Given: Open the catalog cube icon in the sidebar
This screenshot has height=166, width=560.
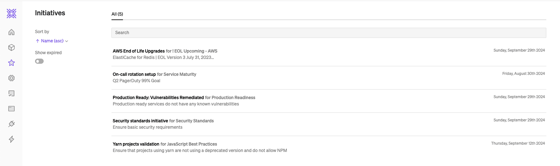Looking at the screenshot, I should (x=11, y=47).
